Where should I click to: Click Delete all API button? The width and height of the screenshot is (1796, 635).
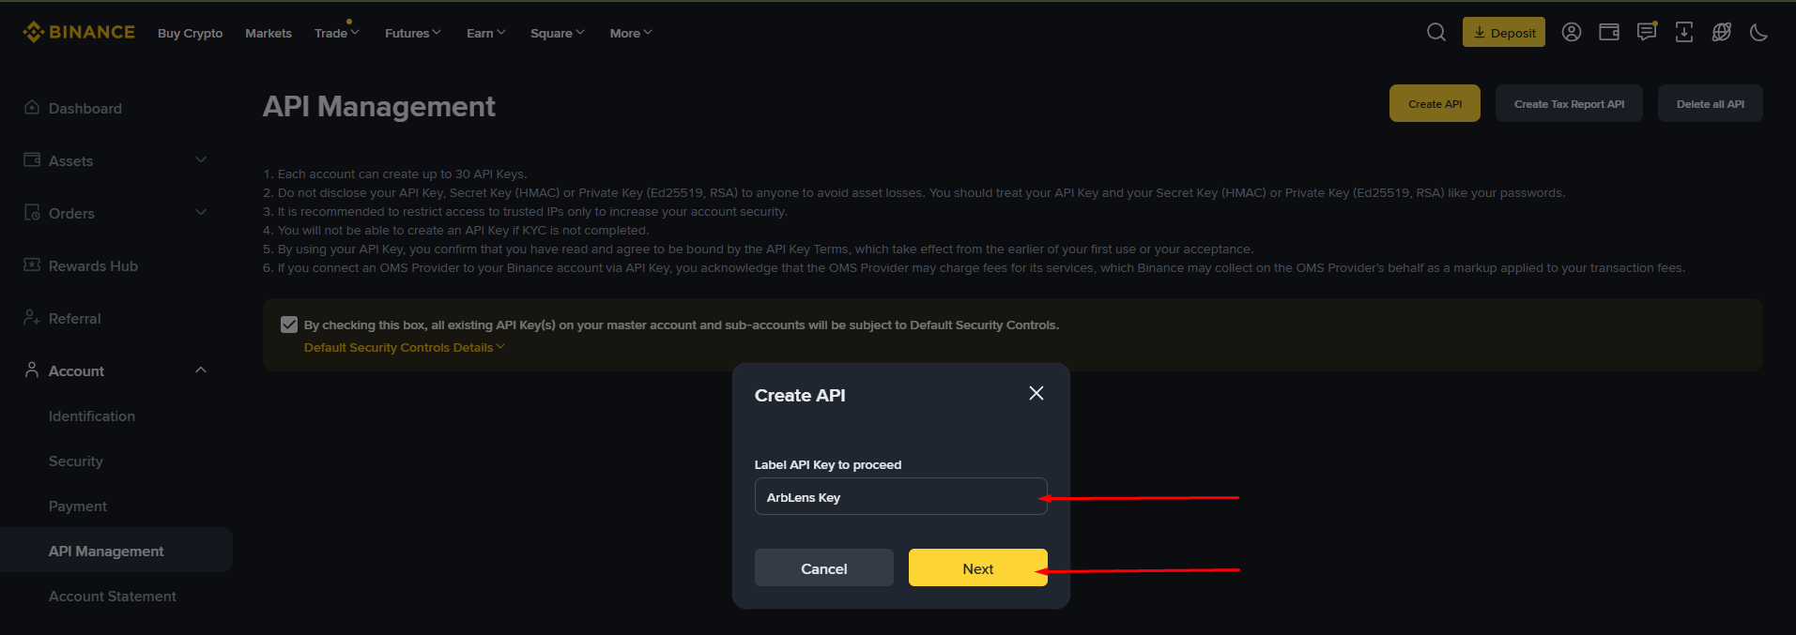point(1711,103)
